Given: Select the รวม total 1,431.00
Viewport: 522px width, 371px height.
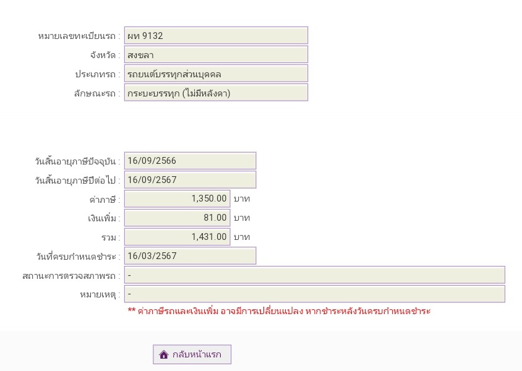Looking at the screenshot, I should (x=177, y=237).
